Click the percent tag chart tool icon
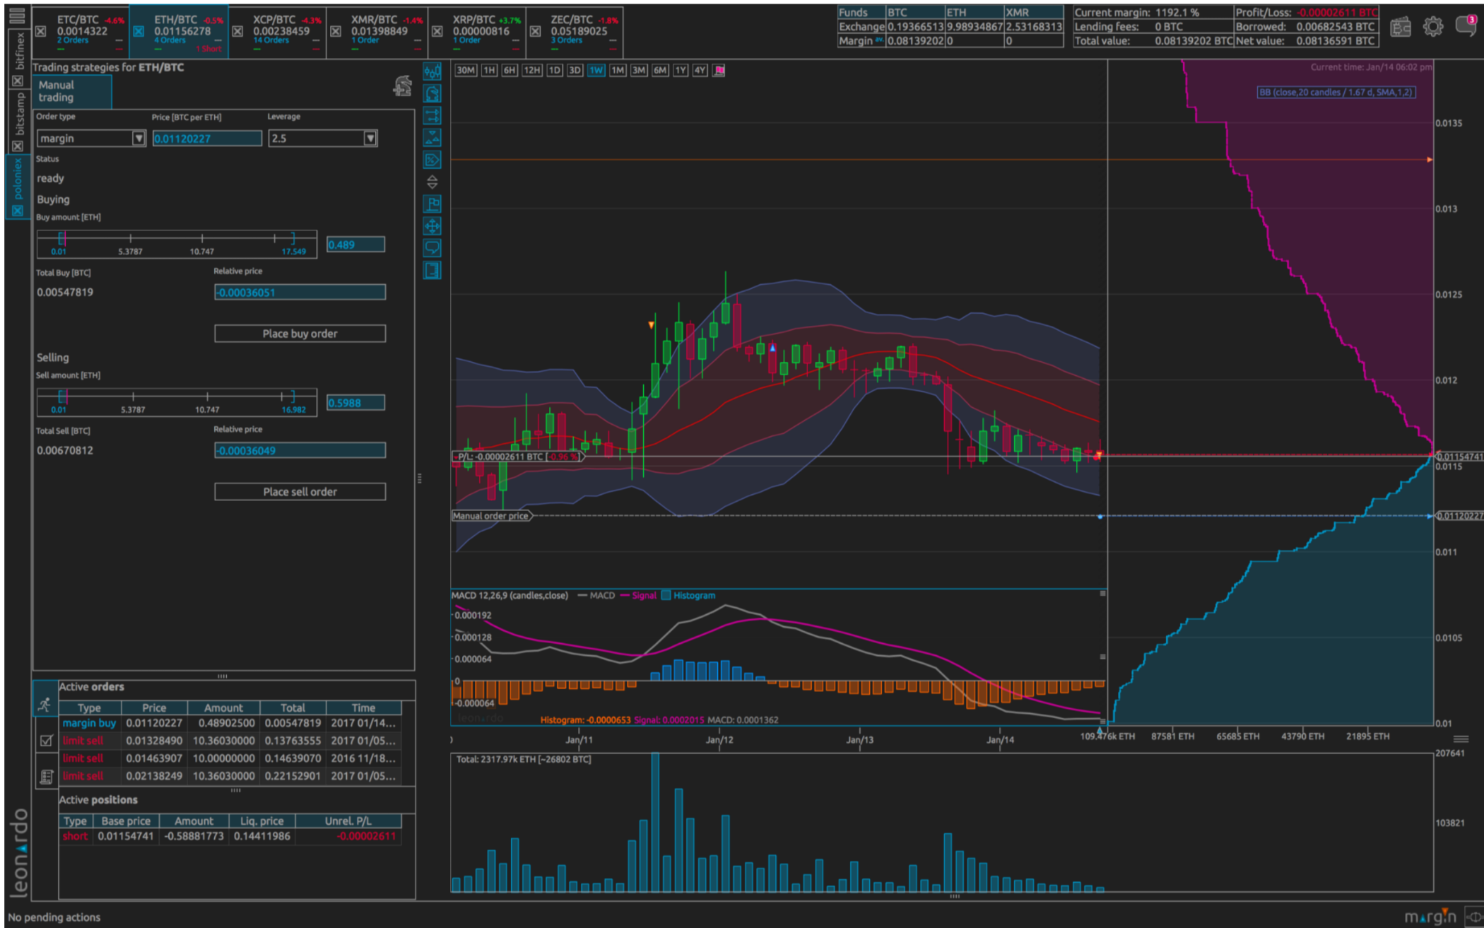This screenshot has width=1484, height=928. [x=432, y=160]
